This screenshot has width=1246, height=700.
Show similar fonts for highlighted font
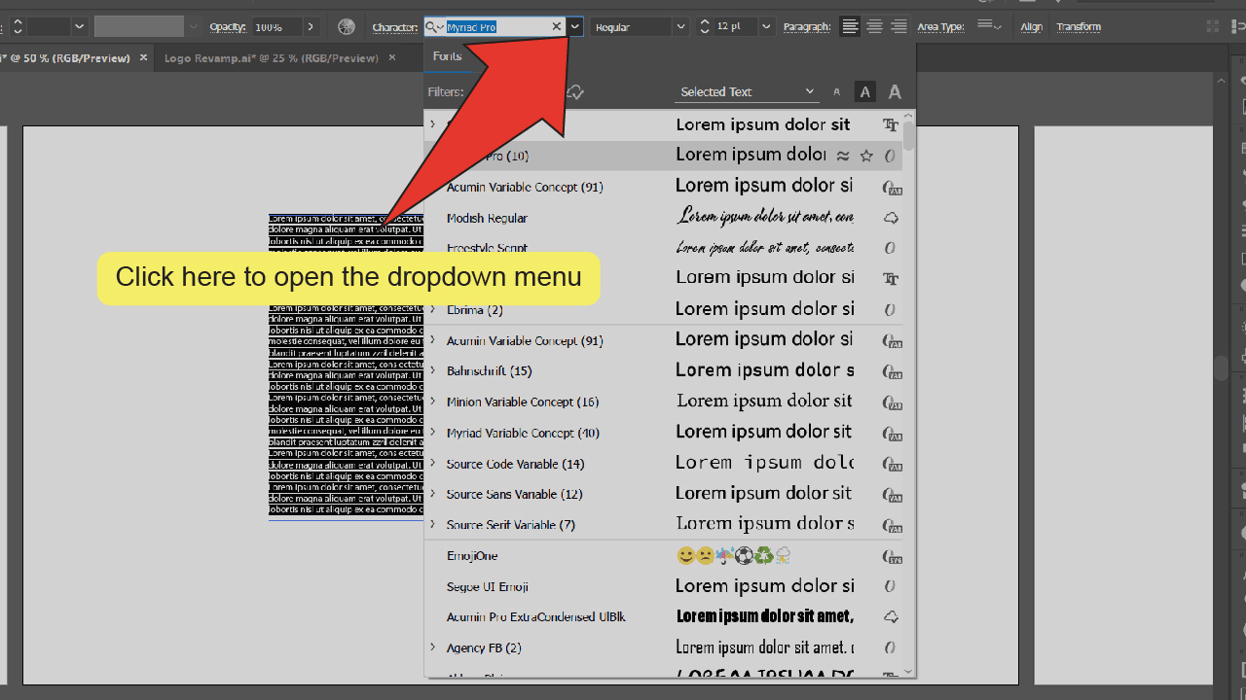pos(843,156)
